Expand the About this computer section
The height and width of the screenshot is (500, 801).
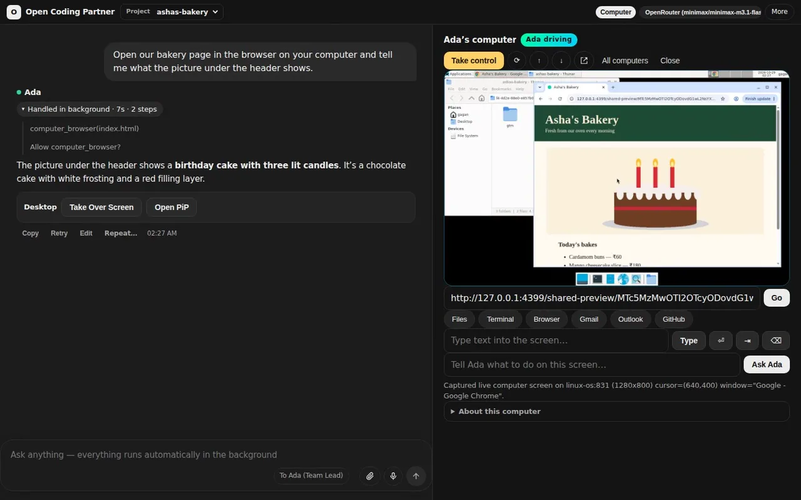coord(616,411)
